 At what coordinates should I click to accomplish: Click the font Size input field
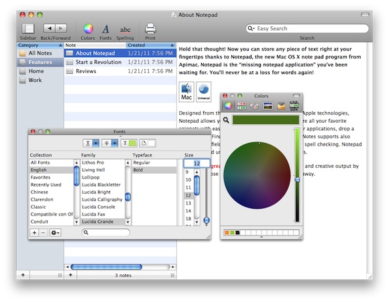[x=197, y=164]
